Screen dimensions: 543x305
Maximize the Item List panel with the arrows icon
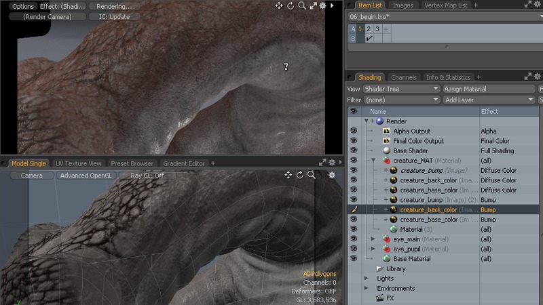pyautogui.click(x=528, y=4)
